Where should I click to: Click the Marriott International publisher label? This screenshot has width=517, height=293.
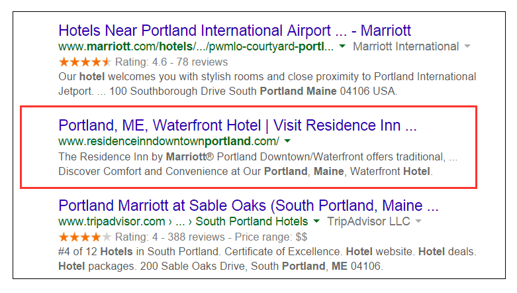click(406, 46)
